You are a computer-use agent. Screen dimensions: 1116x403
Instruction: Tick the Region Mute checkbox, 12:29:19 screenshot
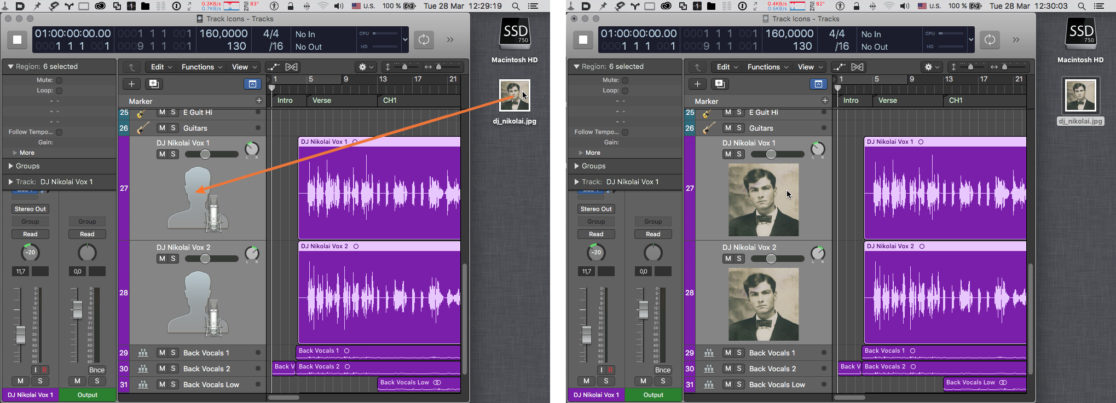(x=59, y=80)
